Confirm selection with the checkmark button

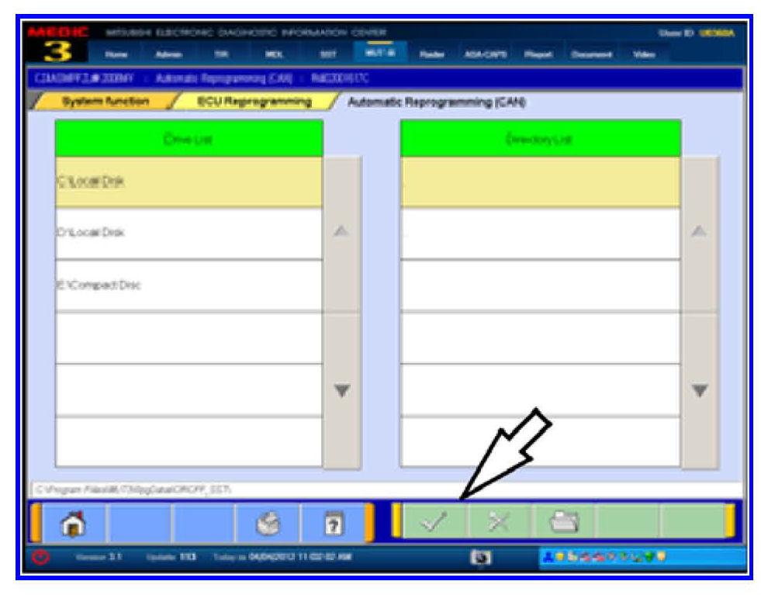click(434, 522)
